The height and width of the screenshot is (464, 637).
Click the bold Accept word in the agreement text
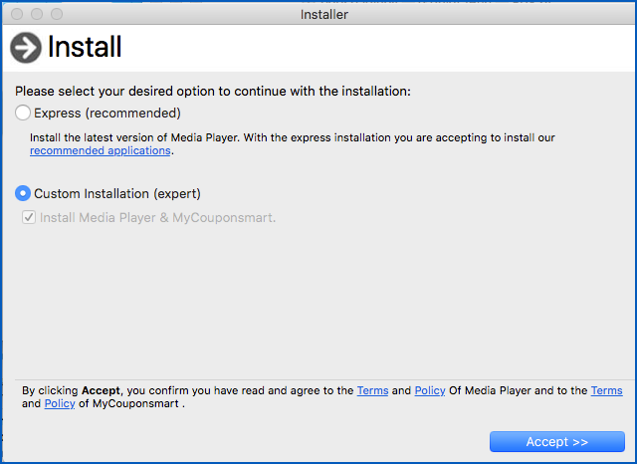pyautogui.click(x=100, y=391)
